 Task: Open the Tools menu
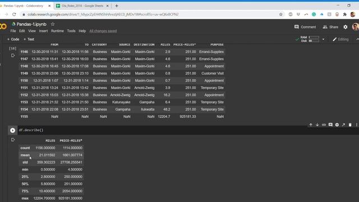pos(71,31)
